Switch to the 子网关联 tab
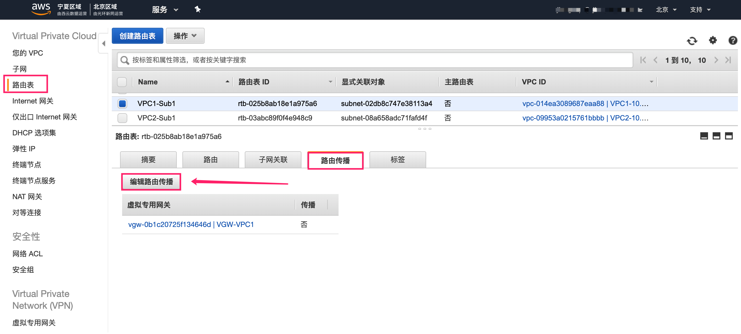Screen dimensions: 741x334 point(273,160)
